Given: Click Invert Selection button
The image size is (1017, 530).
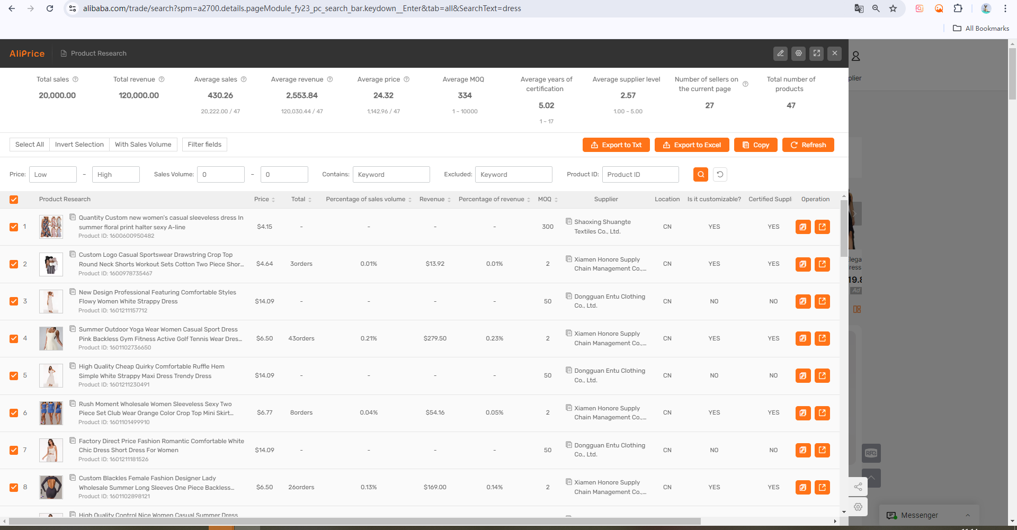Looking at the screenshot, I should click(79, 145).
